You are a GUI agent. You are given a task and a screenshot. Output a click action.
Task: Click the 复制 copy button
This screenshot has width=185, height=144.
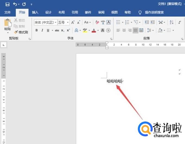point(19,26)
